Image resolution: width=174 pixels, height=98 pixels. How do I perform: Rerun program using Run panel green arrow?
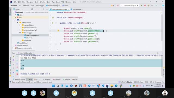click(13, 57)
